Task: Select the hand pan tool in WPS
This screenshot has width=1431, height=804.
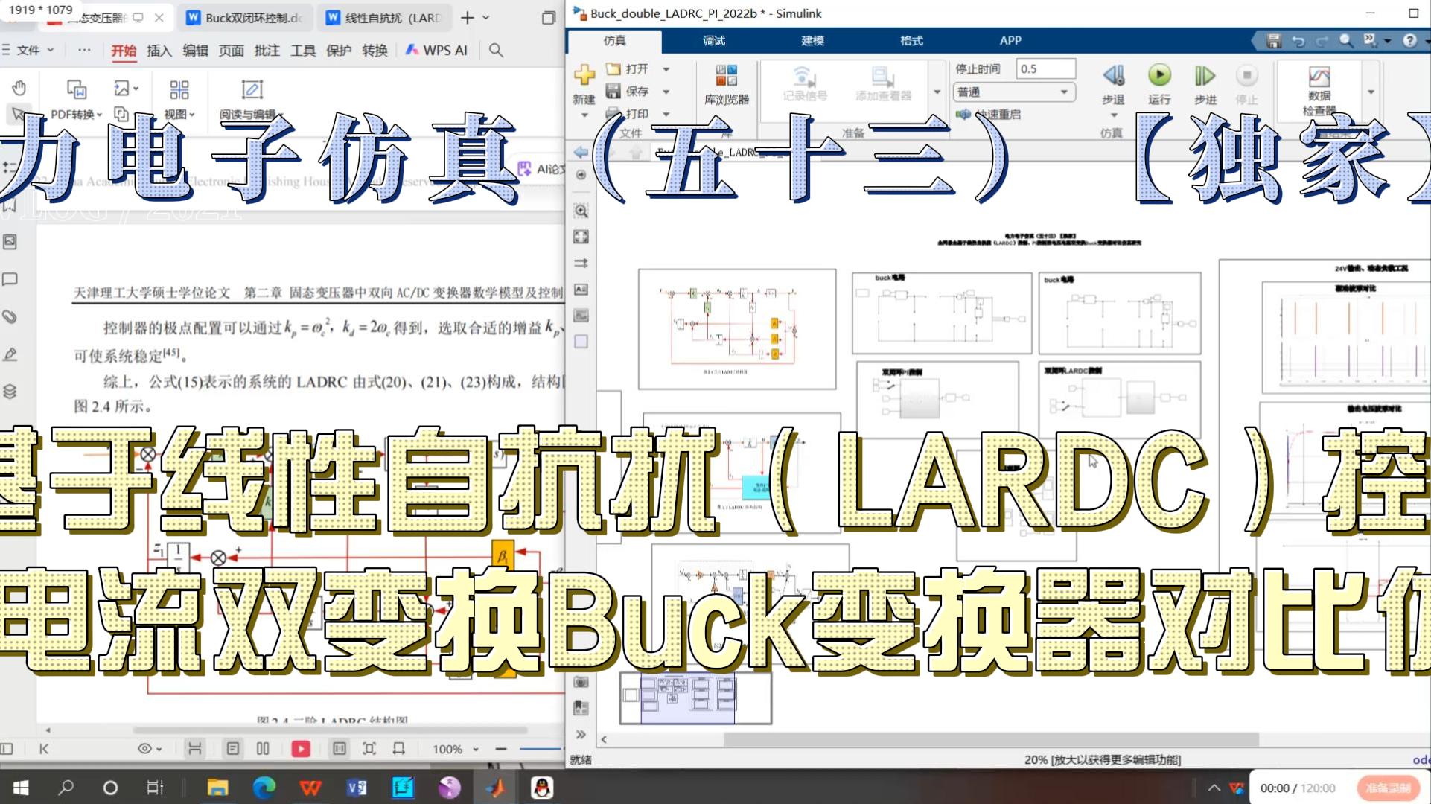Action: pyautogui.click(x=19, y=88)
